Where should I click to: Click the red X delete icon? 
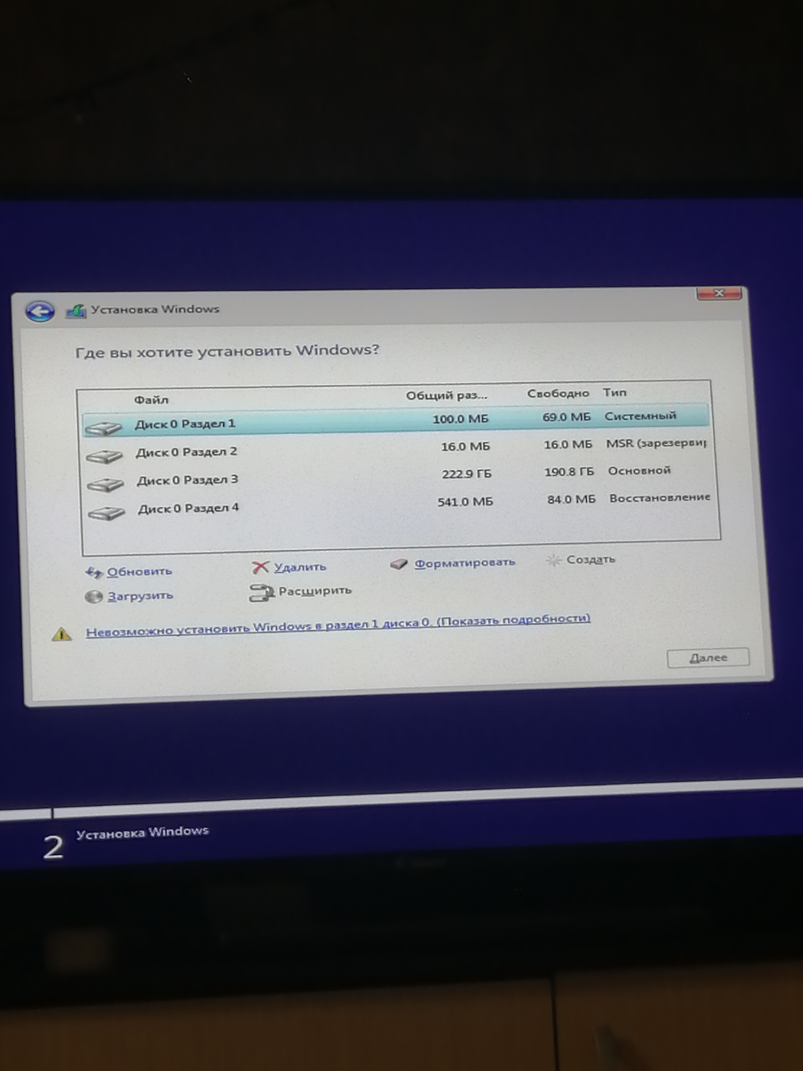click(260, 567)
